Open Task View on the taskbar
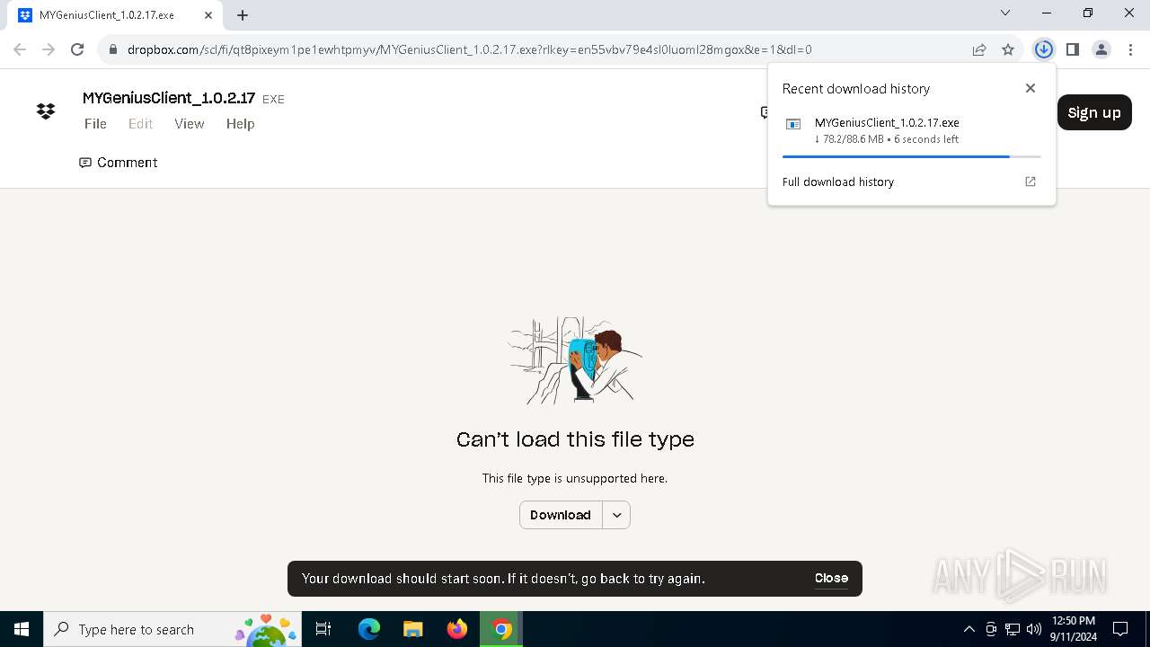Viewport: 1150px width, 647px height. (323, 629)
